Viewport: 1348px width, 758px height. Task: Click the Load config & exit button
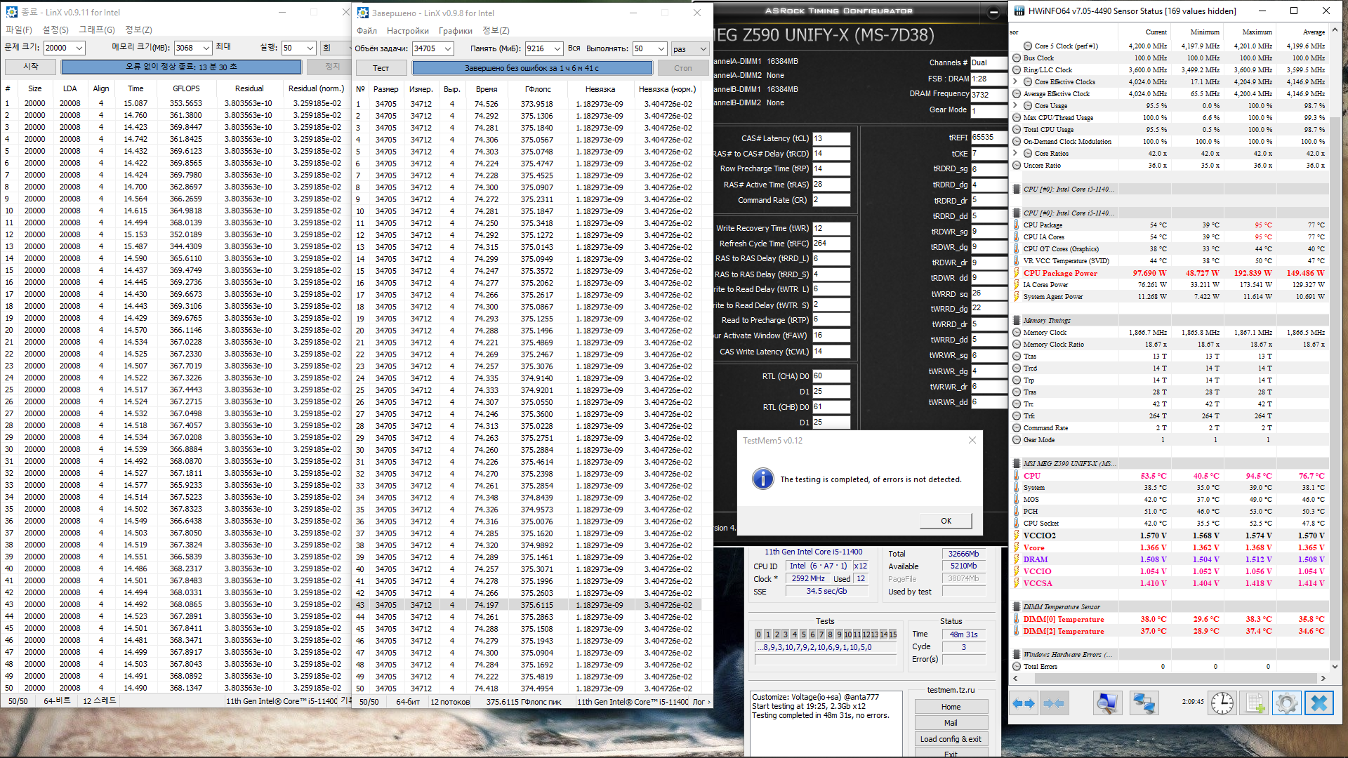[x=951, y=739]
